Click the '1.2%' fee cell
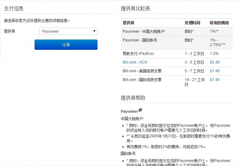 tap(214, 54)
